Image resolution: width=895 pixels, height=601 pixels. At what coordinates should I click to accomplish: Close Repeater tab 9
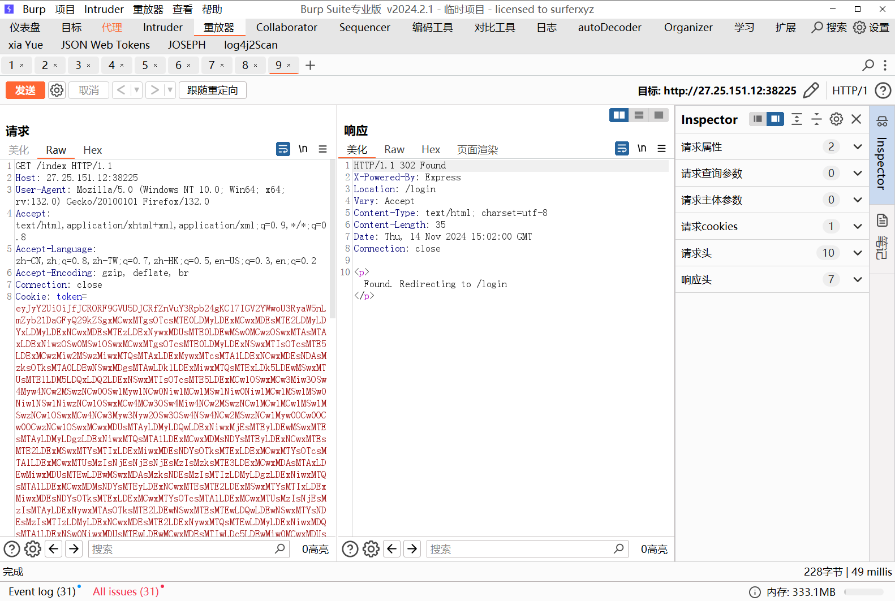(289, 66)
